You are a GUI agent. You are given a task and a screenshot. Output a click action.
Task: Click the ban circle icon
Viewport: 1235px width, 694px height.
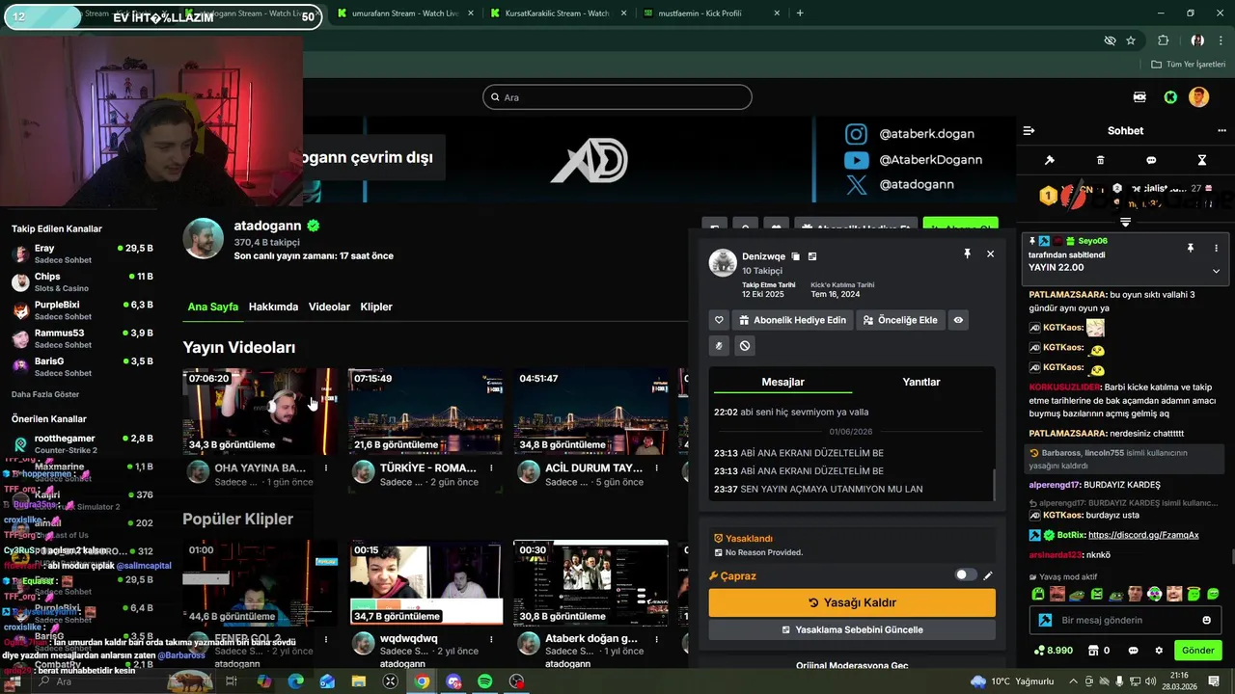coord(745,345)
